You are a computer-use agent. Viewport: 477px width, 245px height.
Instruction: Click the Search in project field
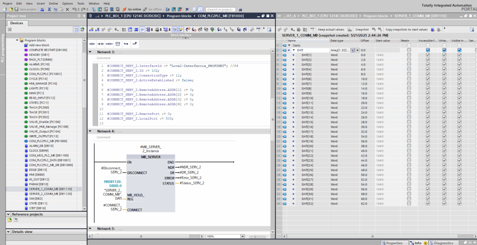(220, 9)
